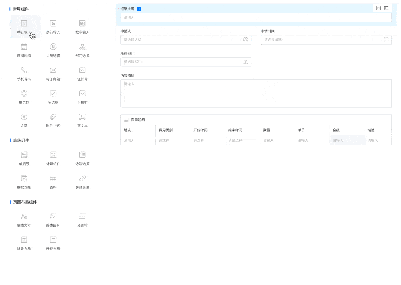Add the 多选框 component
The image size is (401, 285).
pos(53,97)
